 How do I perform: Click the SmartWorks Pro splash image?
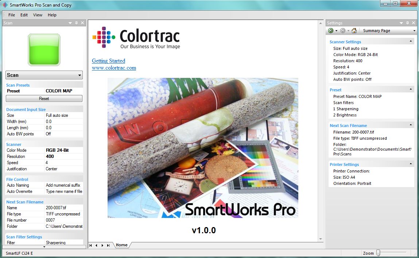203,148
